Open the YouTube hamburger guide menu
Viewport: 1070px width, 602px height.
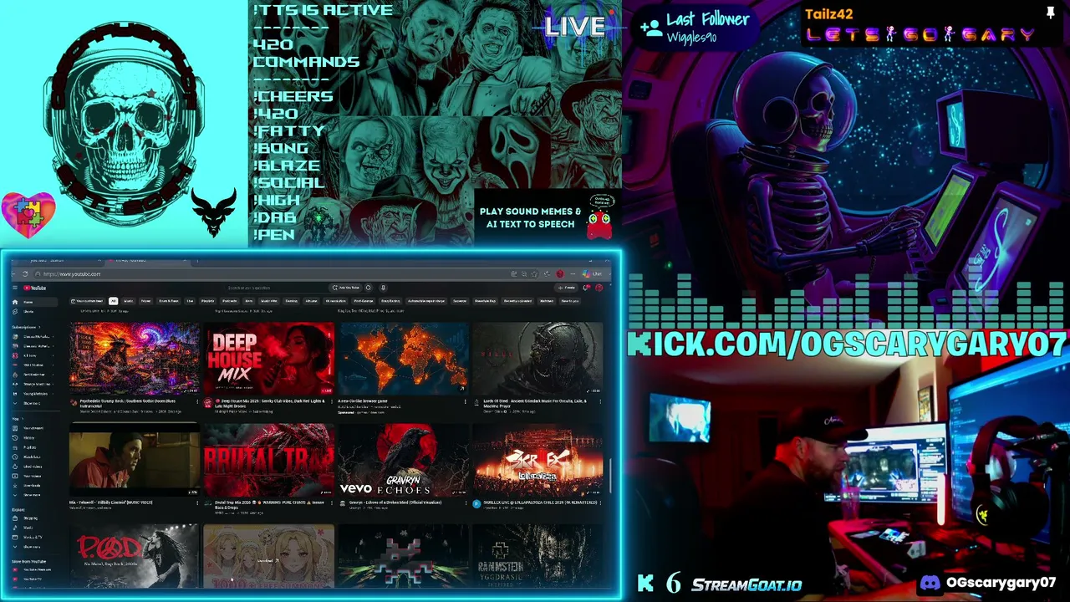15,288
